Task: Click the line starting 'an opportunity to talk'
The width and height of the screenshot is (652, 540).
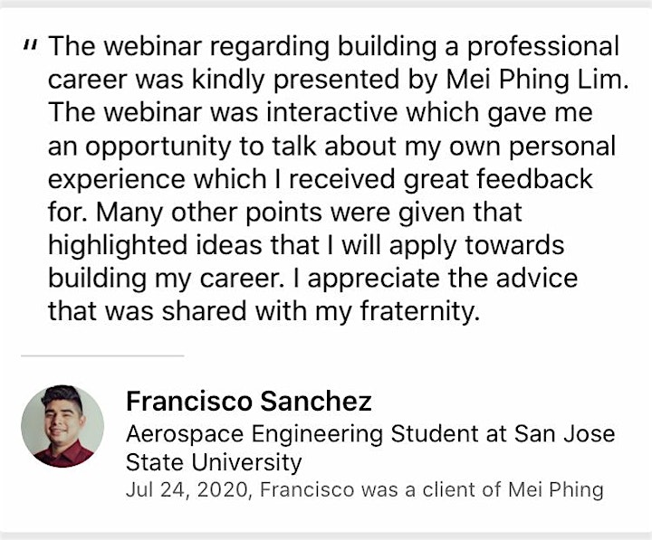Action: point(331,147)
